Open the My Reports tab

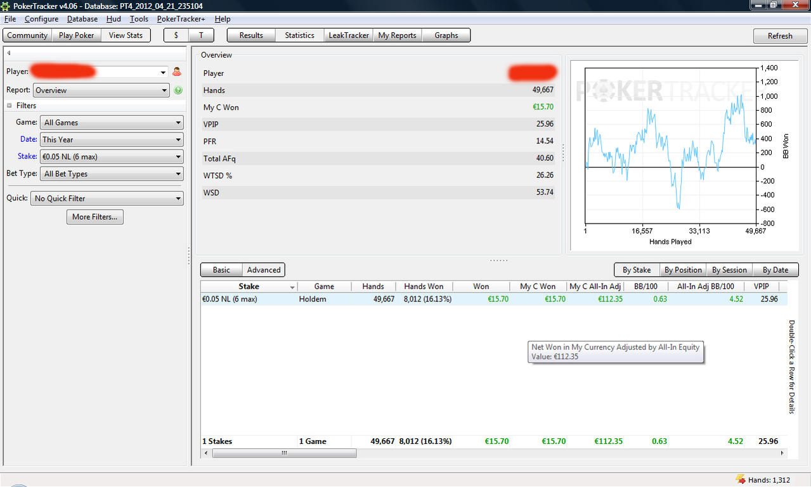pyautogui.click(x=397, y=35)
